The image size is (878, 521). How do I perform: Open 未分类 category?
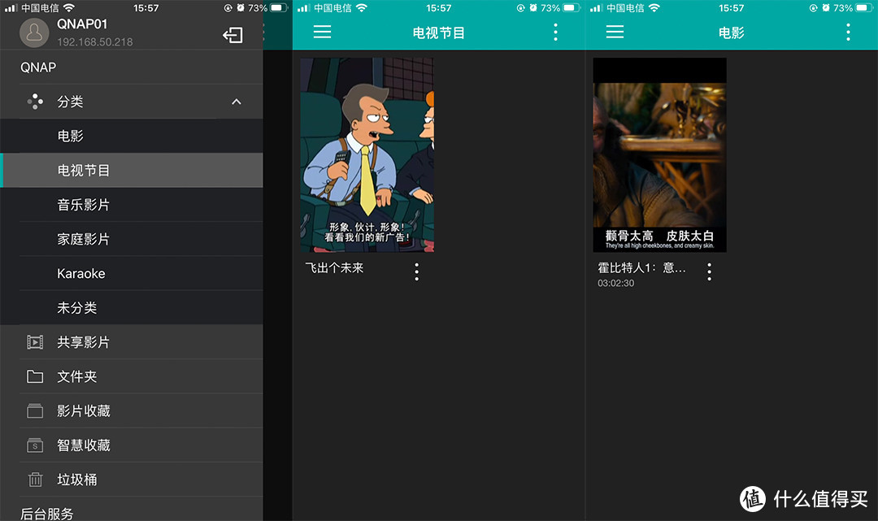(132, 308)
